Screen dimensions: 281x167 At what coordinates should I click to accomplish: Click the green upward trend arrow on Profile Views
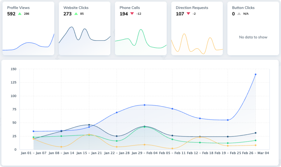point(19,13)
